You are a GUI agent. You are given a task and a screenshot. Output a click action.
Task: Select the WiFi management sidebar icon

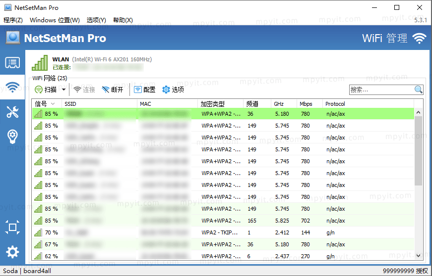click(12, 88)
